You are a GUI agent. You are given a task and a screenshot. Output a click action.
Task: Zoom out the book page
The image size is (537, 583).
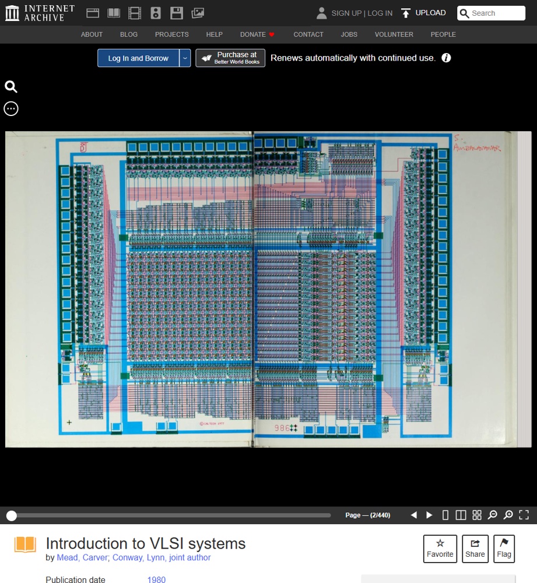pyautogui.click(x=492, y=515)
